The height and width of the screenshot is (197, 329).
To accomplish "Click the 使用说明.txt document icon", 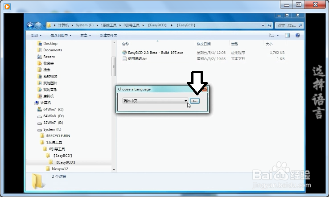I will click(124, 59).
